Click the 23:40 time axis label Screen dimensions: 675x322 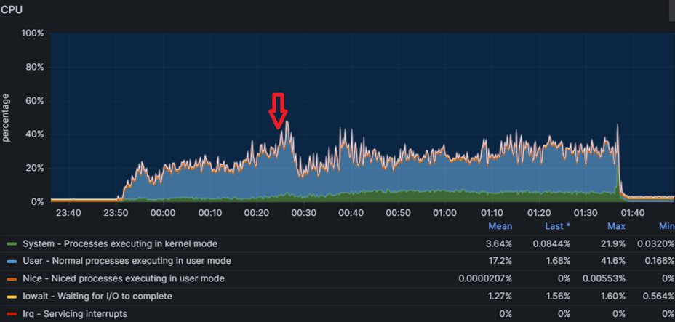[68, 213]
